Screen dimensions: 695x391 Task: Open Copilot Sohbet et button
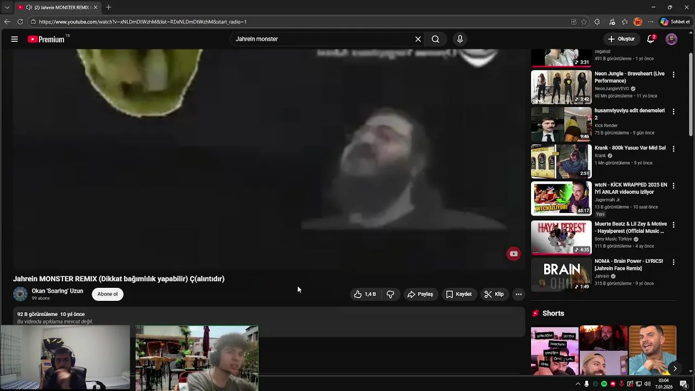pos(675,22)
